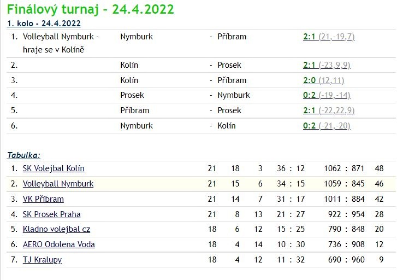397x280 pixels.
Task: Open the 1. kolo - 24.4.2022 link
Action: [x=44, y=23]
